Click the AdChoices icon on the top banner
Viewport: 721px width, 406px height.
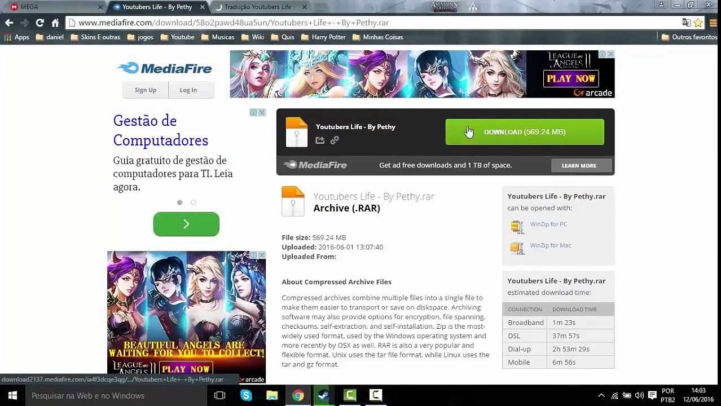coord(603,54)
